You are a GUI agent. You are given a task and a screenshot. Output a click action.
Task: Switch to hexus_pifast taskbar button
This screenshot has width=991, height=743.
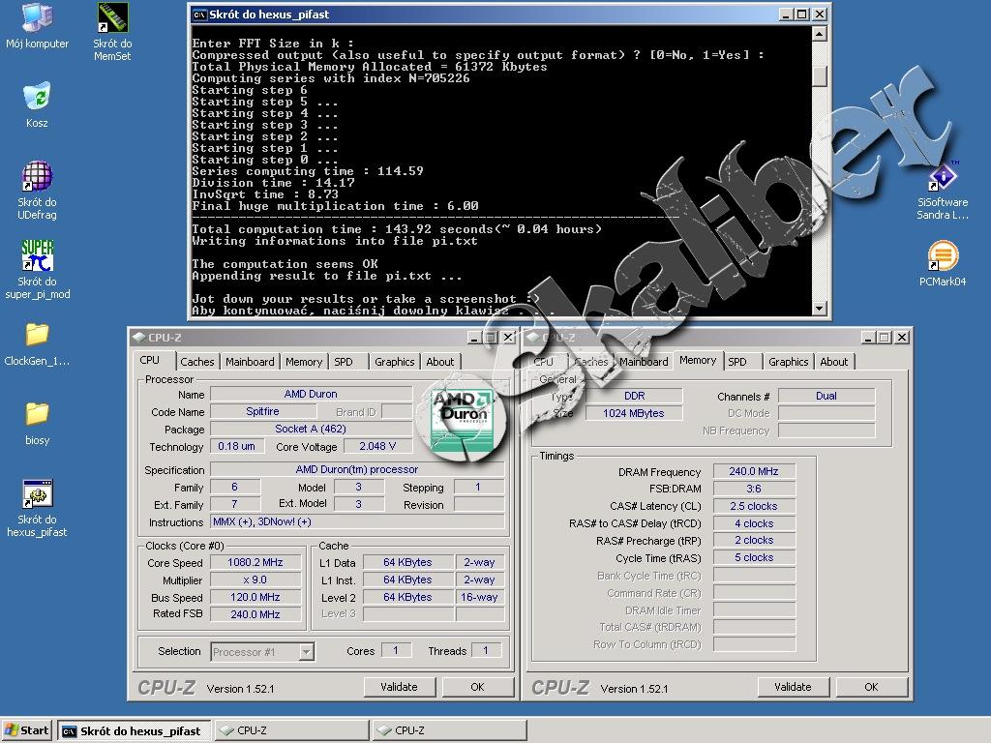[134, 730]
